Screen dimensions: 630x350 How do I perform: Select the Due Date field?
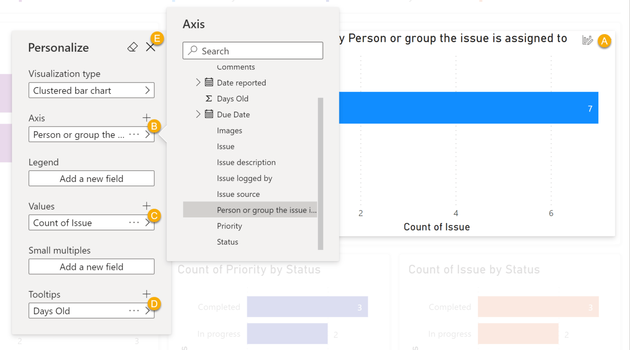[233, 115]
